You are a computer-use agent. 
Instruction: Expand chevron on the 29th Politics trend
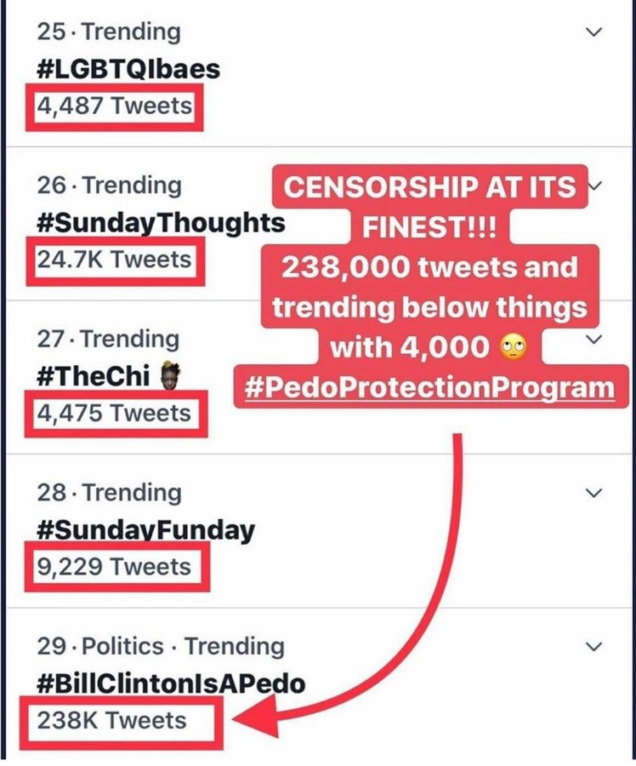(x=595, y=647)
